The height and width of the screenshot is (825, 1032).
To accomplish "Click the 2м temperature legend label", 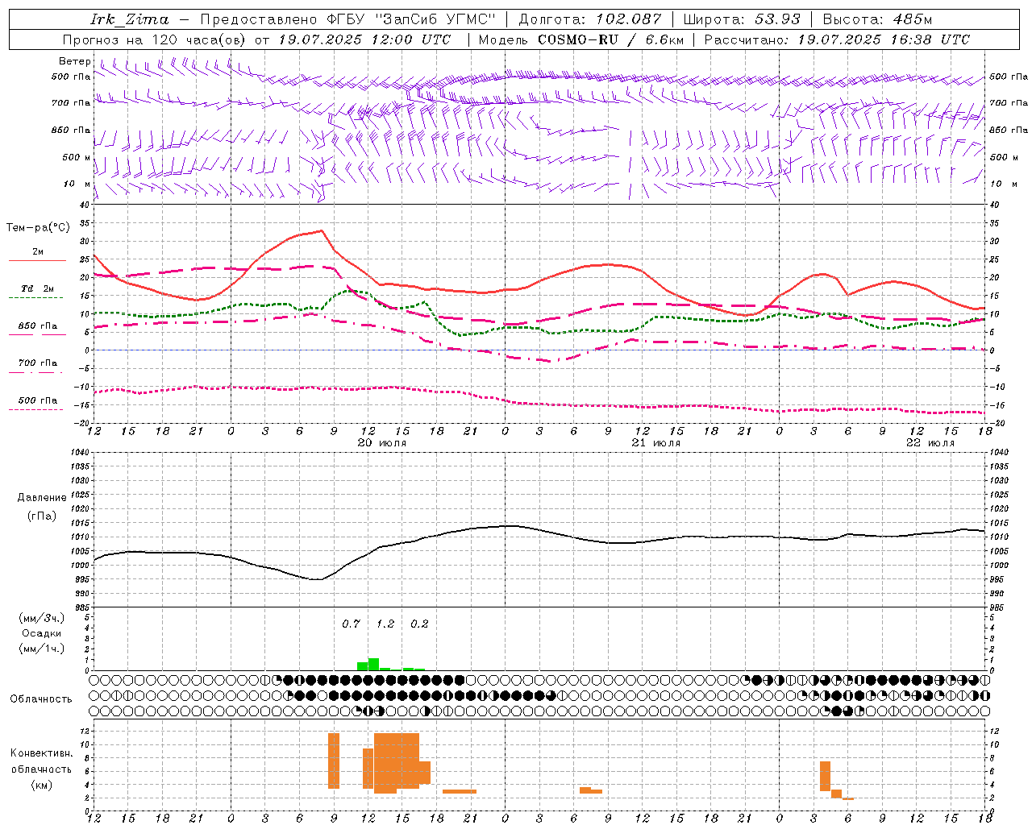I will click(x=38, y=252).
